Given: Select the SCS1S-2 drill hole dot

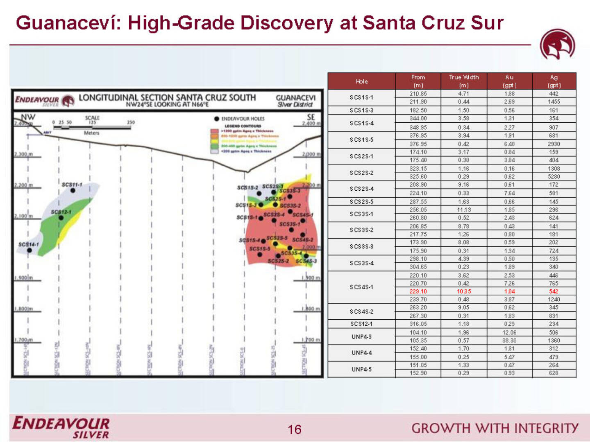Looking at the screenshot, I should click(x=259, y=194).
